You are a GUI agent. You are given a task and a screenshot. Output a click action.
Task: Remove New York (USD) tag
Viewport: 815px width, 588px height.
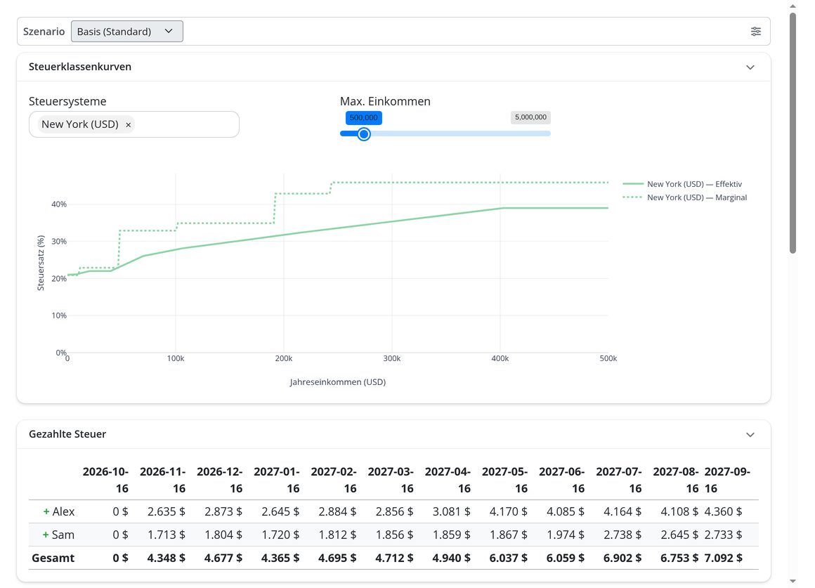coord(128,125)
